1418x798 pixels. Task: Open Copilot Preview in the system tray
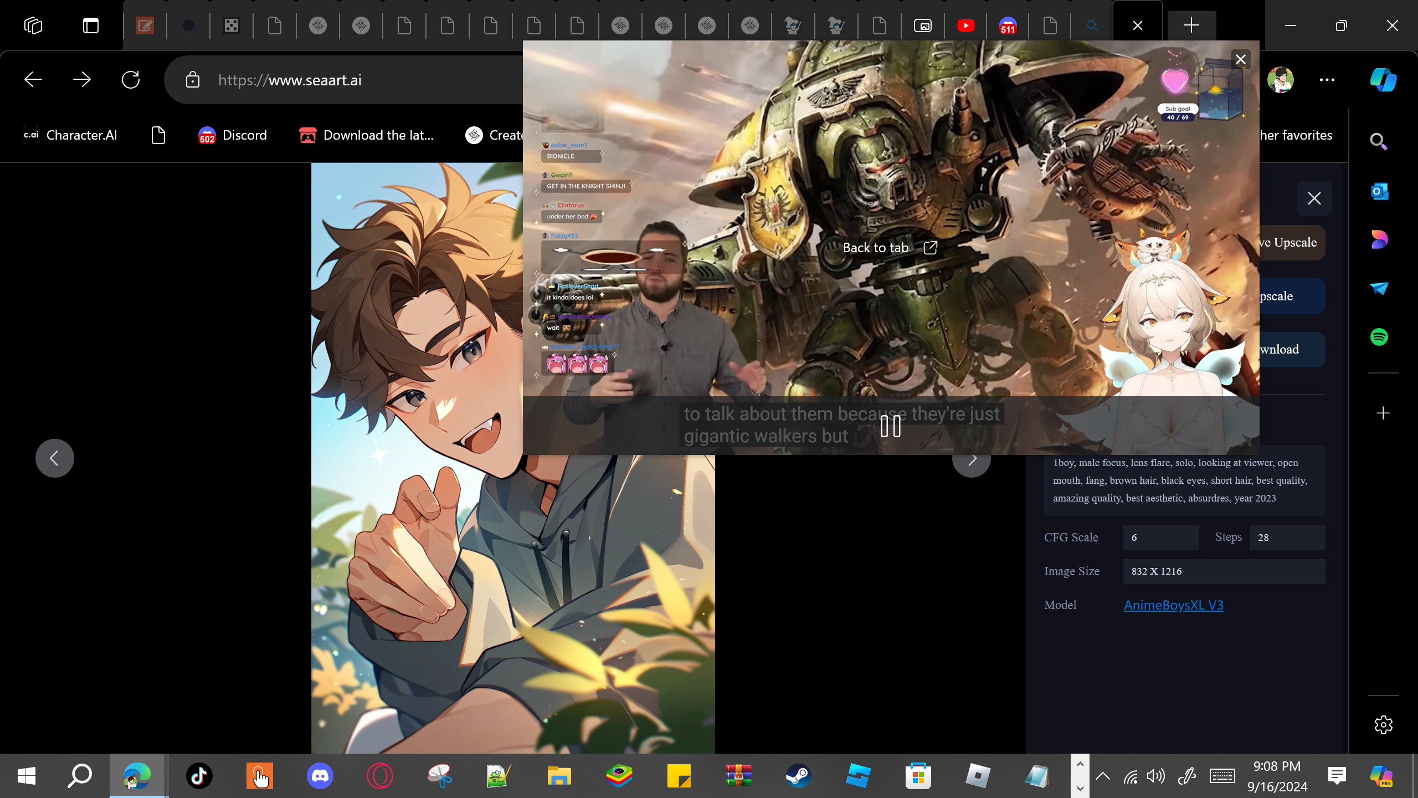coord(1381,776)
